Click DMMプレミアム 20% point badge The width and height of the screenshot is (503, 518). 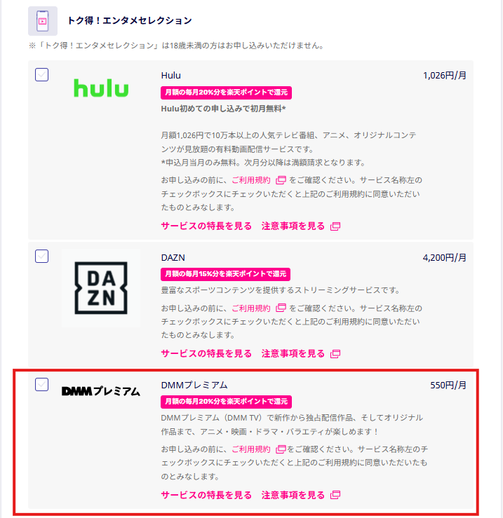click(226, 402)
